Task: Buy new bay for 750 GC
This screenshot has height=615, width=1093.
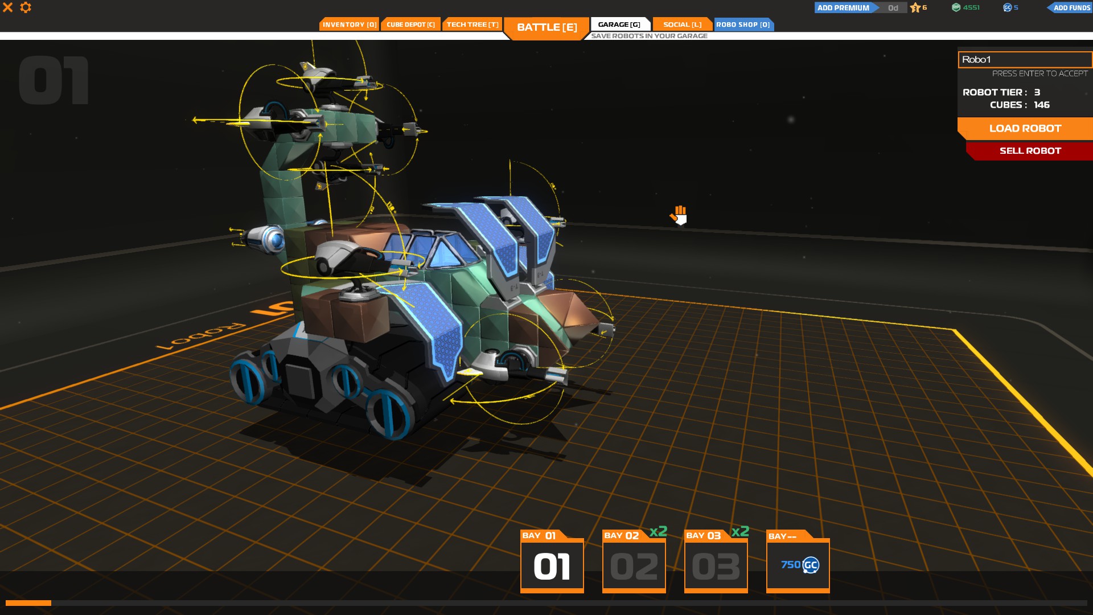Action: coord(798,561)
